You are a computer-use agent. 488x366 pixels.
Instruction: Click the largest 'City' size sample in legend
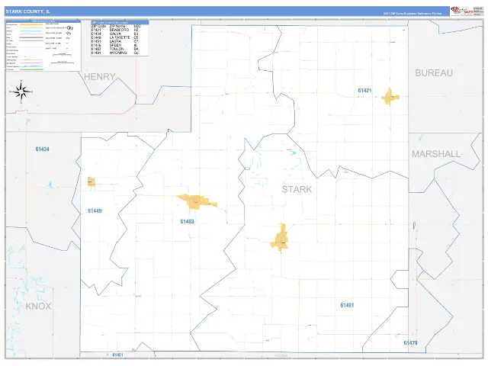pyautogui.click(x=70, y=28)
